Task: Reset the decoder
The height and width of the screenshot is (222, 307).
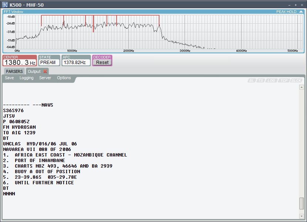Action: pyautogui.click(x=102, y=63)
